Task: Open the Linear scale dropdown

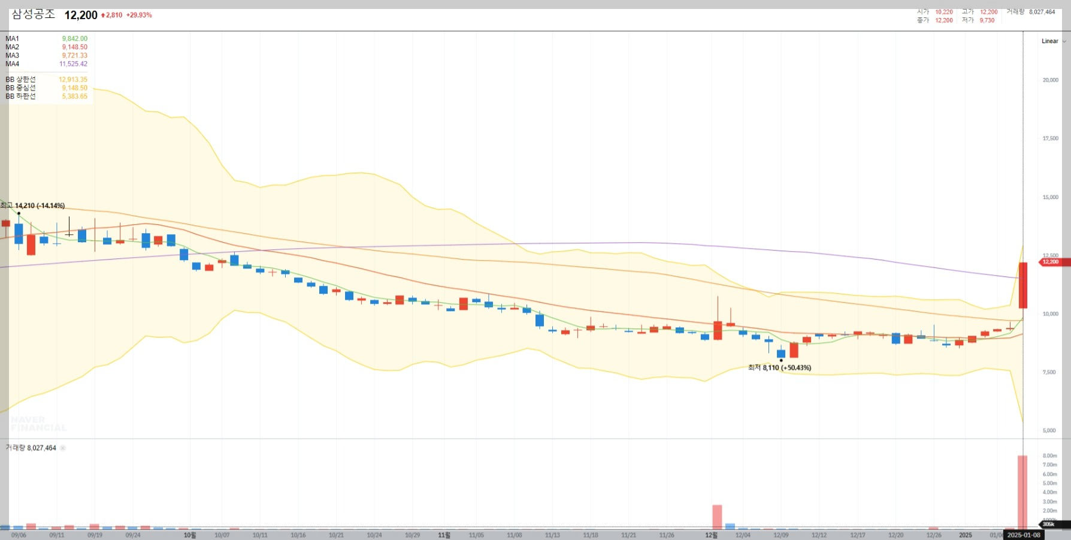Action: click(1054, 41)
